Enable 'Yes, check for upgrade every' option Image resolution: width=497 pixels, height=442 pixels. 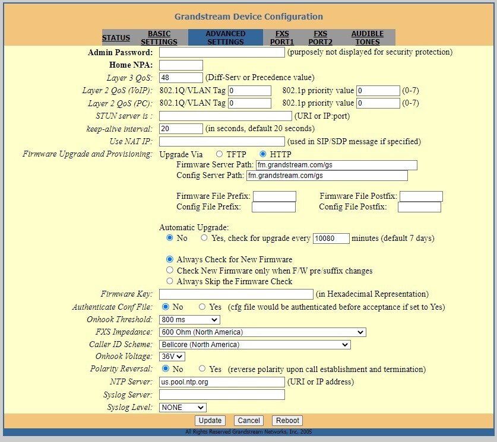pos(204,238)
